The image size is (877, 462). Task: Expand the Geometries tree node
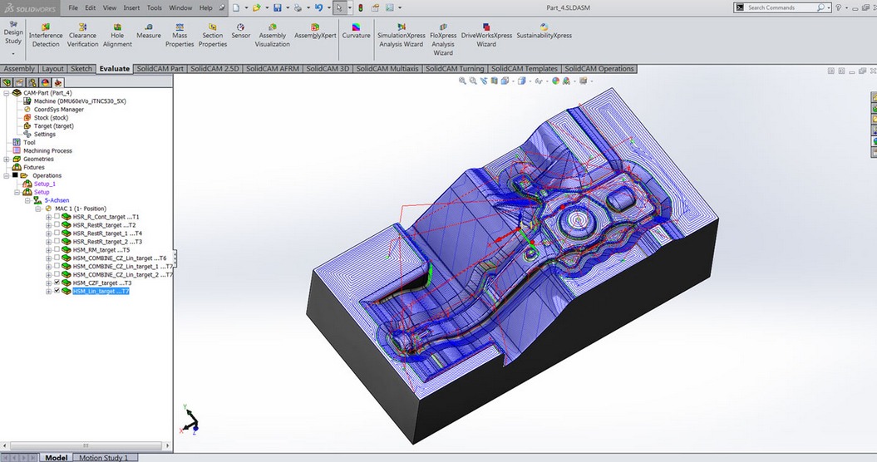tap(7, 160)
